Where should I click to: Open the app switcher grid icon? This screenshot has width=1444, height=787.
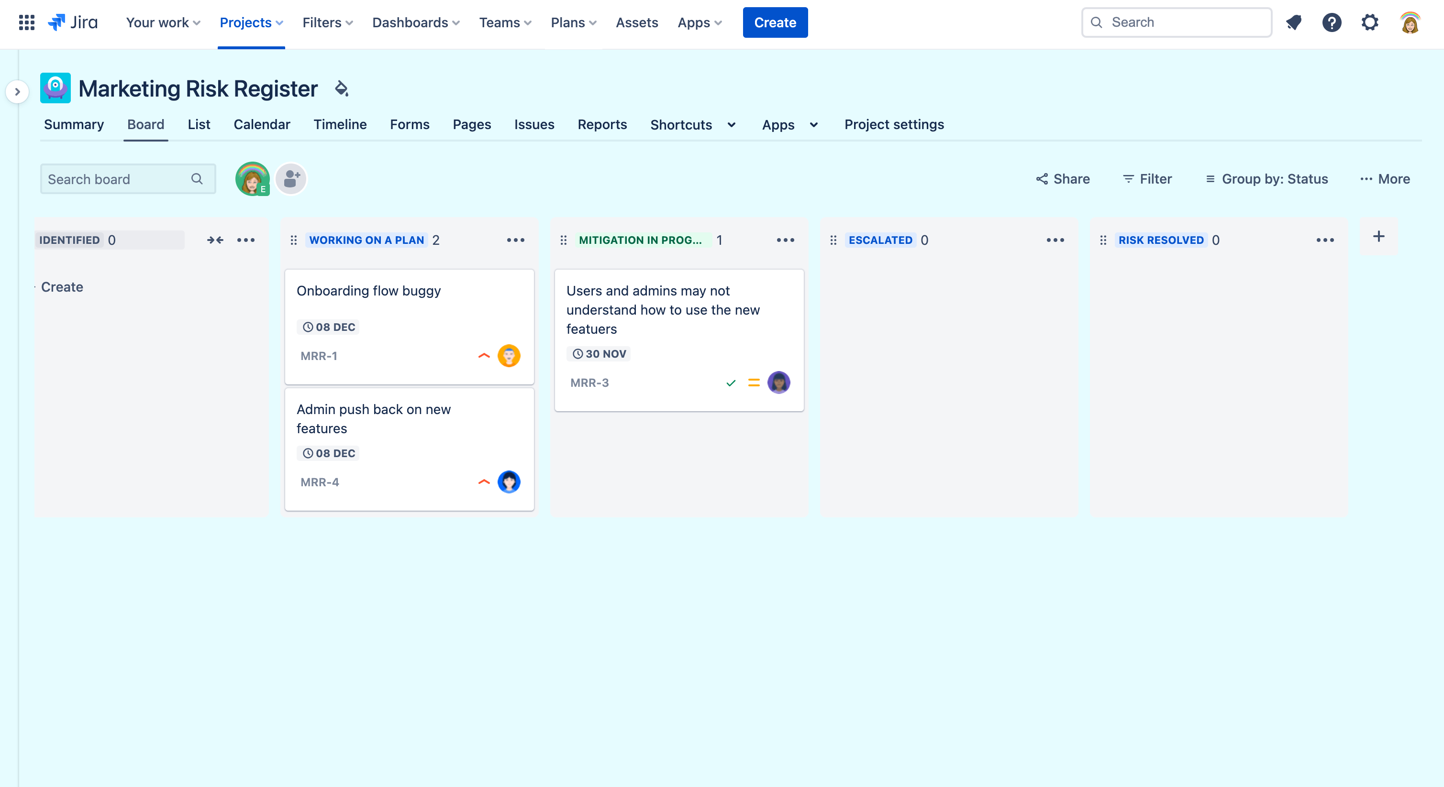click(x=26, y=22)
